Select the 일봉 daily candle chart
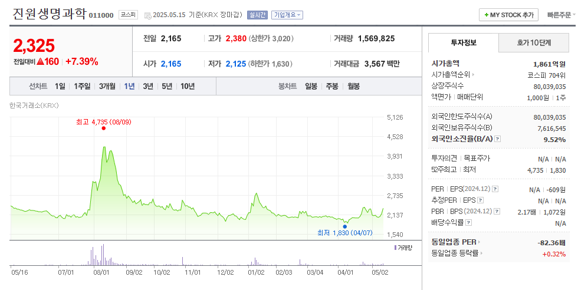The height and width of the screenshot is (290, 578). click(311, 86)
